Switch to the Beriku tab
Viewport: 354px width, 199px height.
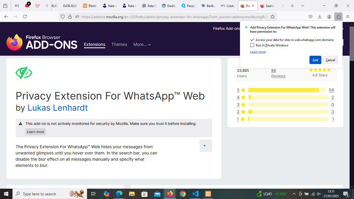tap(208, 6)
